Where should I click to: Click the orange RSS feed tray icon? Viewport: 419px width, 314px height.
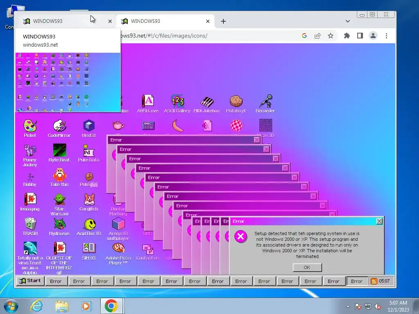coord(374,281)
